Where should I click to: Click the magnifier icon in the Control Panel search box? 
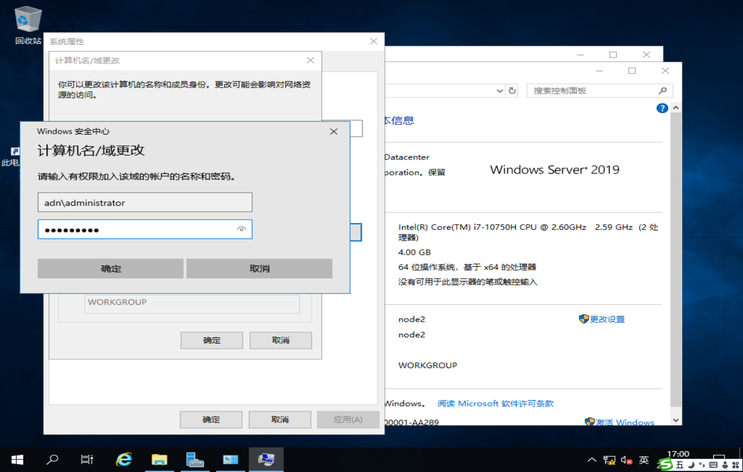click(662, 91)
